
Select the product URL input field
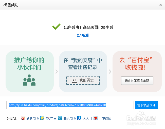(x=70, y=105)
